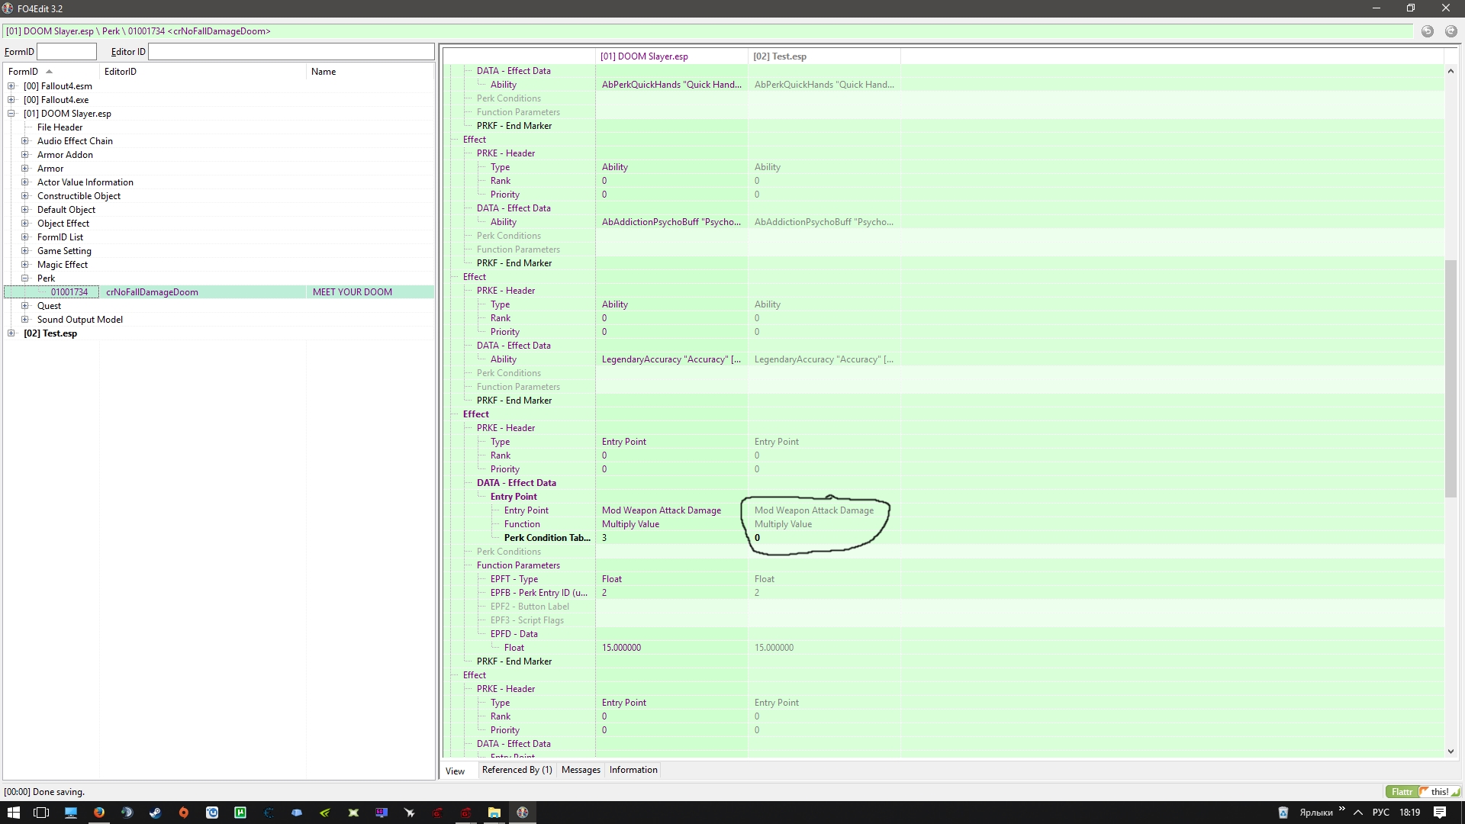Viewport: 1465px width, 824px height.
Task: Open File Explorer from the taskbar
Action: coord(494,813)
